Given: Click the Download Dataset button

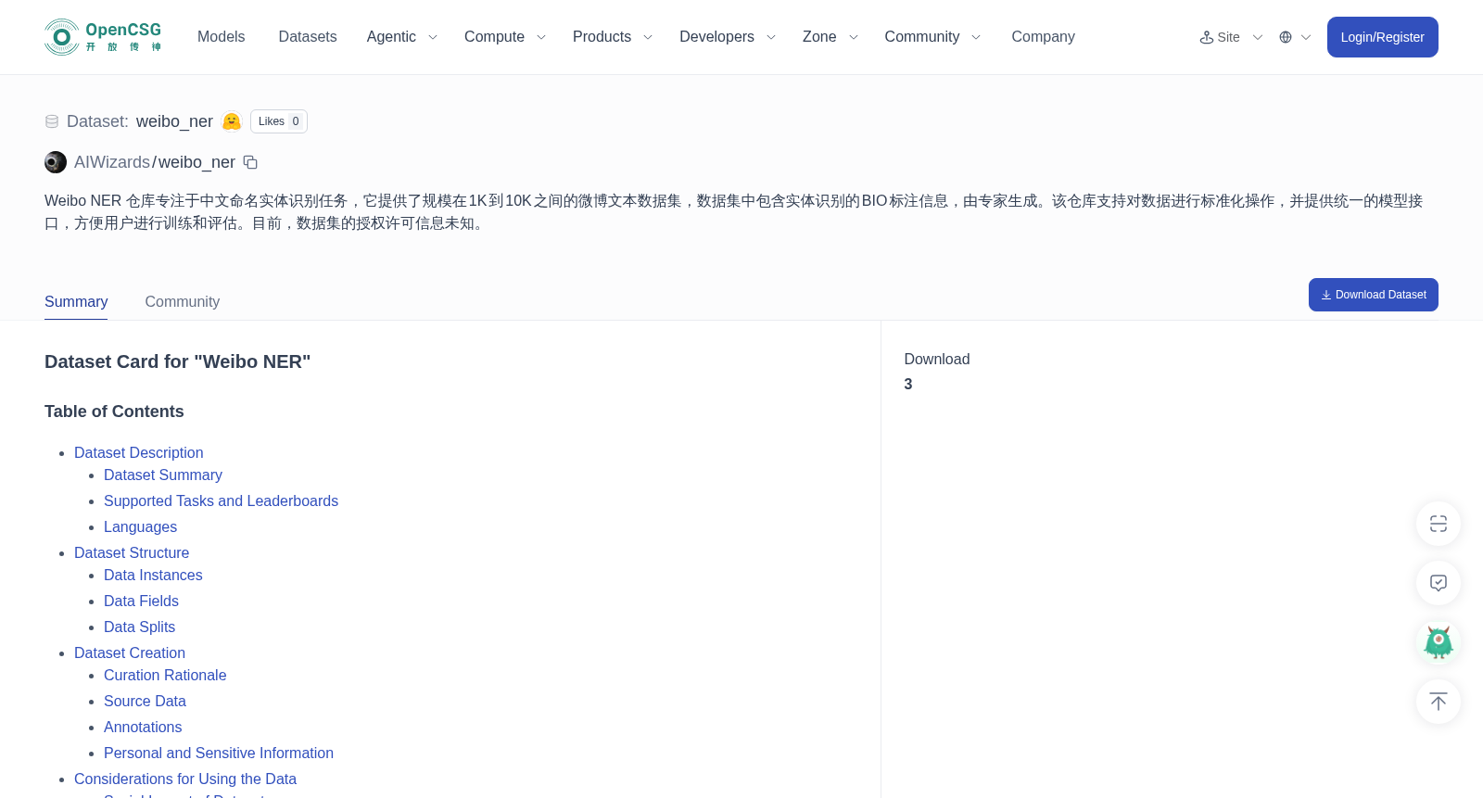Looking at the screenshot, I should pos(1373,295).
